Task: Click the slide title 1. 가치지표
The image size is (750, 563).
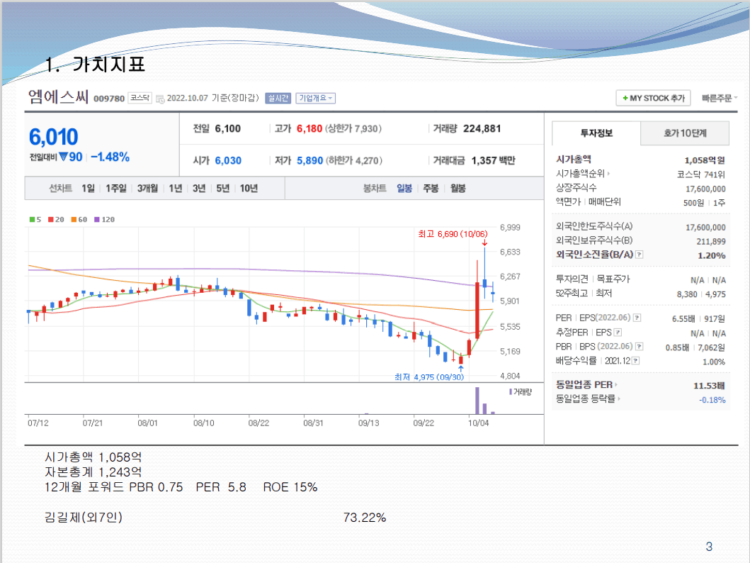Action: point(95,64)
